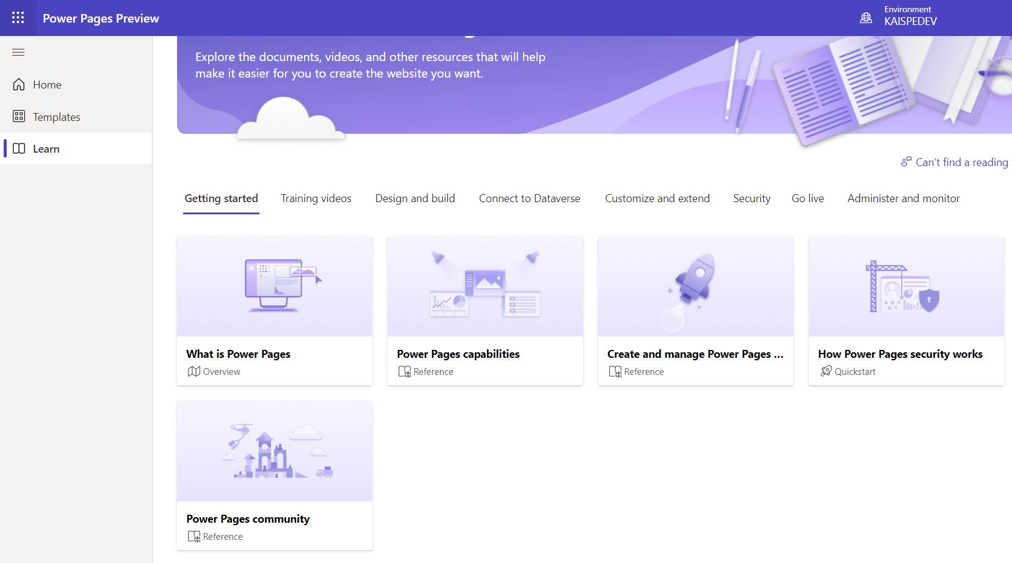
Task: Switch to the Go live tab
Action: click(x=808, y=198)
